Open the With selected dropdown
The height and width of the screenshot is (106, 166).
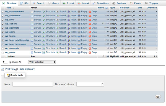42,62
